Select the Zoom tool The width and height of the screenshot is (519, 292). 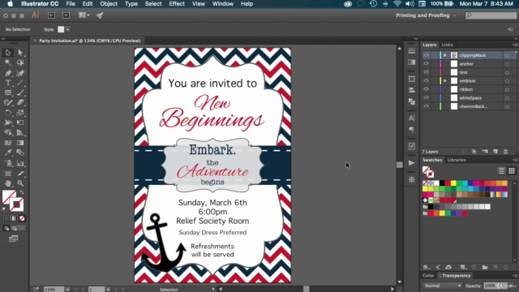pos(20,183)
